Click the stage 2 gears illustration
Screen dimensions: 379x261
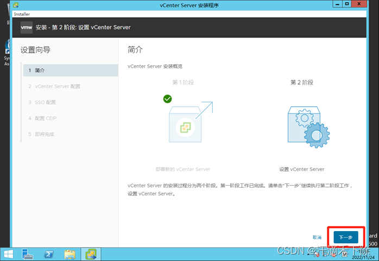(308, 127)
